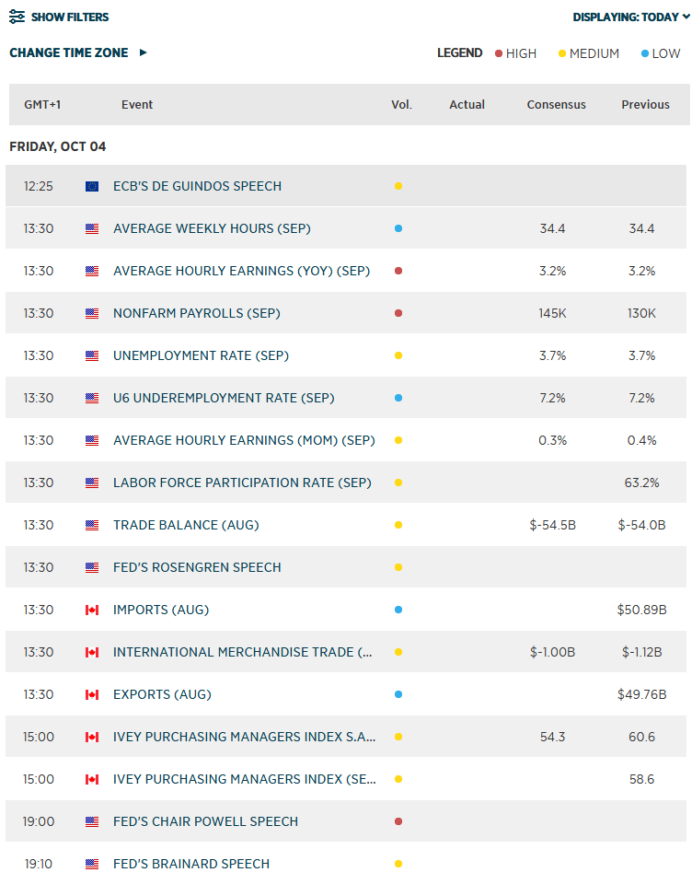This screenshot has height=884, width=692.
Task: Open the Displaying: Today dropdown
Action: coord(631,17)
